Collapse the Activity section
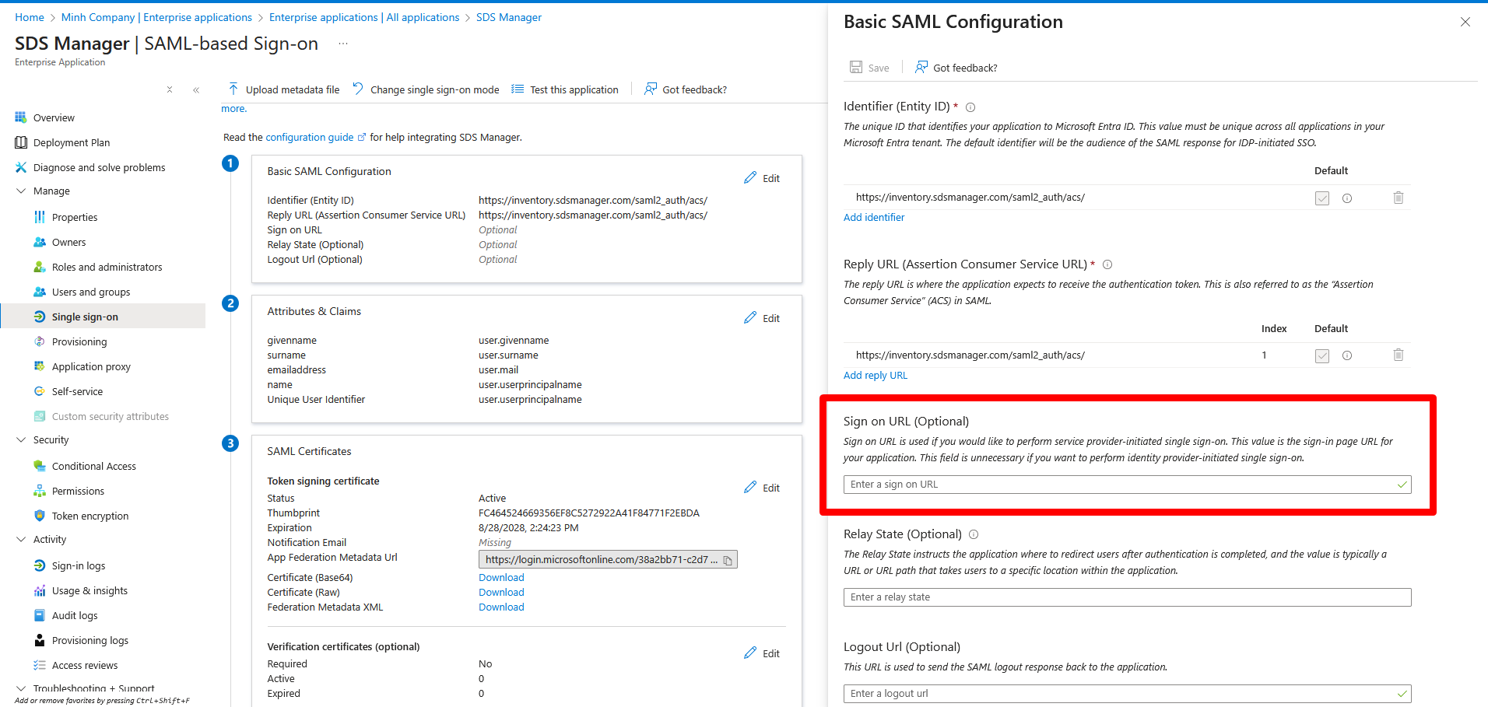This screenshot has height=707, width=1488. [21, 539]
